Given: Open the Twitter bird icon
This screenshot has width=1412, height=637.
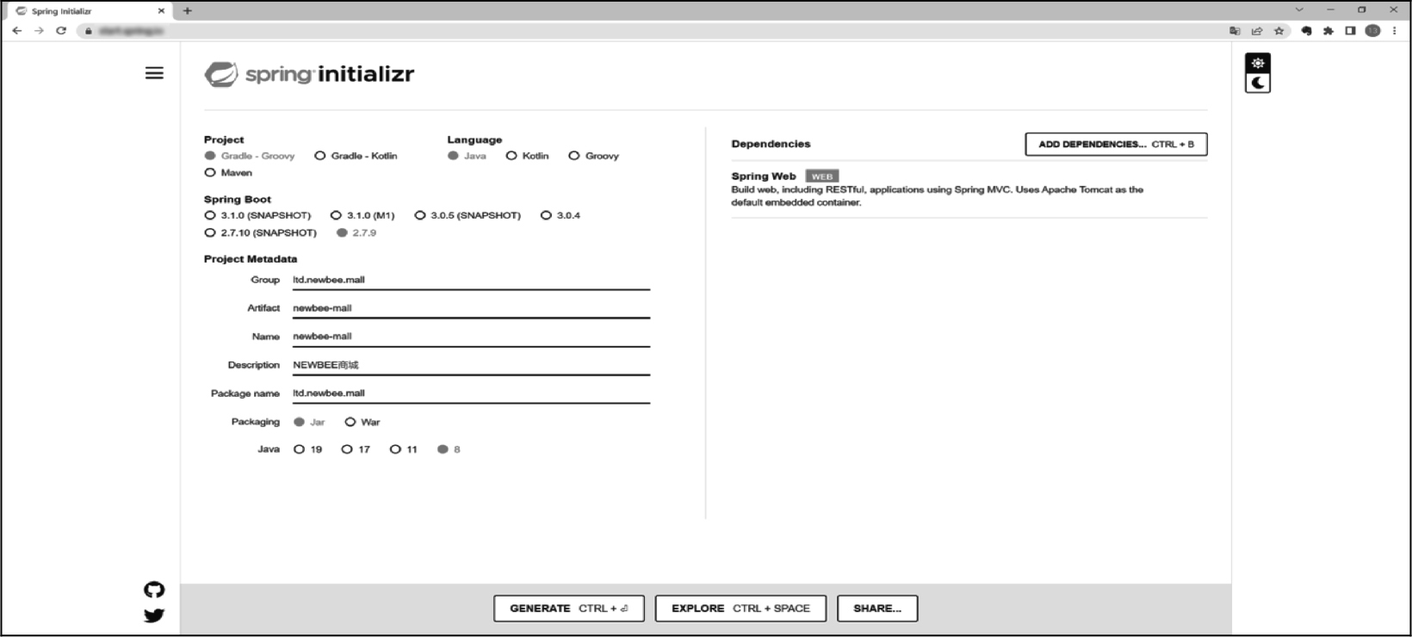Looking at the screenshot, I should point(154,615).
